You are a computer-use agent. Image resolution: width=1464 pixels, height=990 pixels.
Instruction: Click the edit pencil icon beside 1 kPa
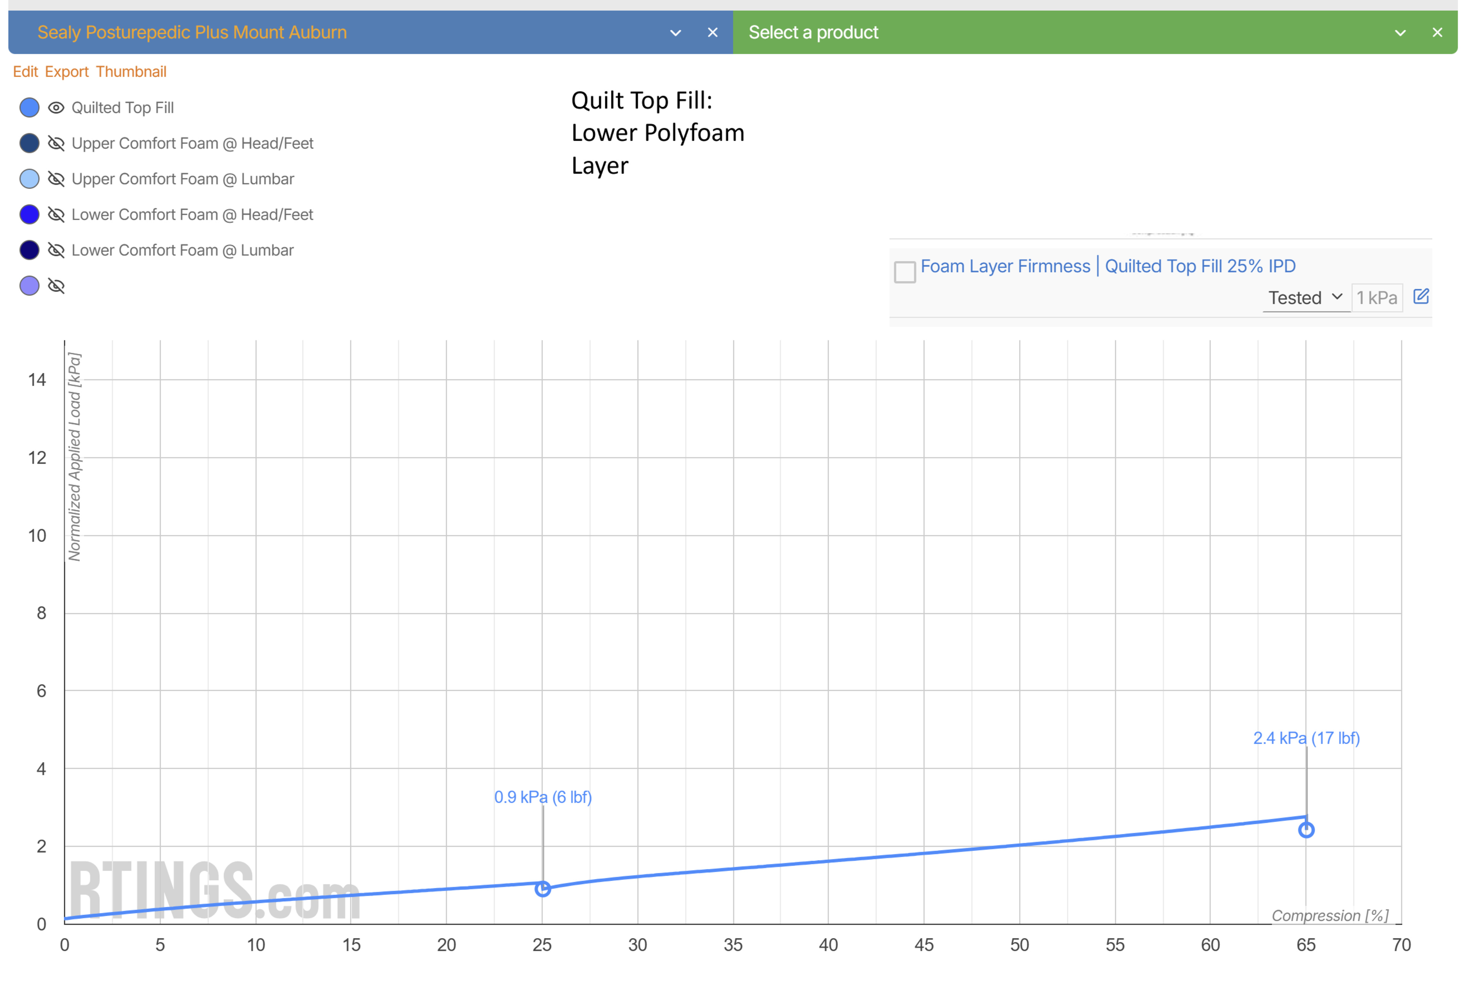pos(1421,297)
